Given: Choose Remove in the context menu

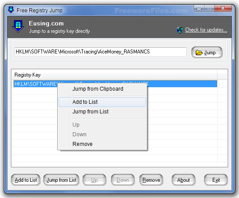Looking at the screenshot, I should [102, 144].
